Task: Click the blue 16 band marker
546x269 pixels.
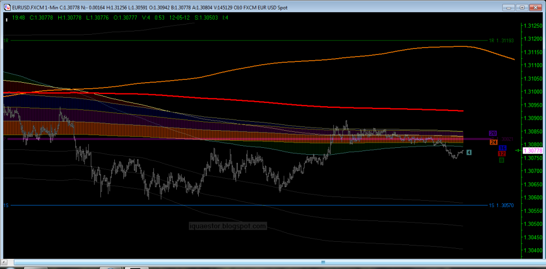Action: pos(502,148)
